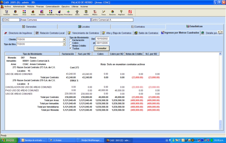Open the Tipo de Mov. dropdown
This screenshot has height=143, width=226.
64,44
